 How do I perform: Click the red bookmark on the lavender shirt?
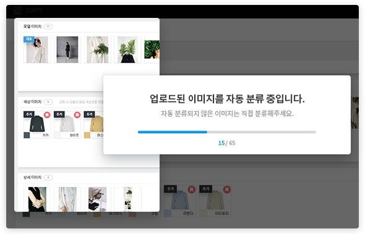point(191,189)
